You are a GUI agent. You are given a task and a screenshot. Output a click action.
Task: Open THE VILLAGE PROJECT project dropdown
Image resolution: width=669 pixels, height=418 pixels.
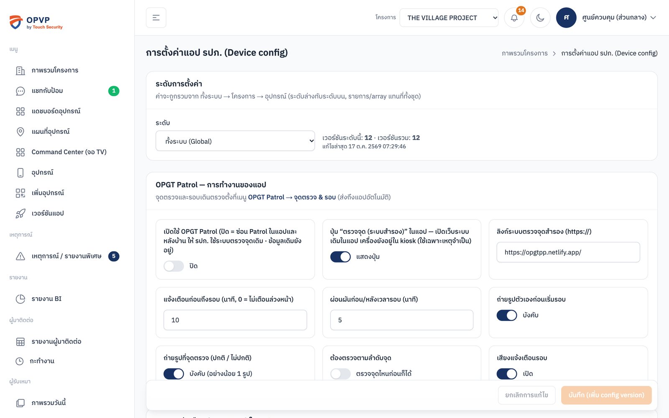449,18
